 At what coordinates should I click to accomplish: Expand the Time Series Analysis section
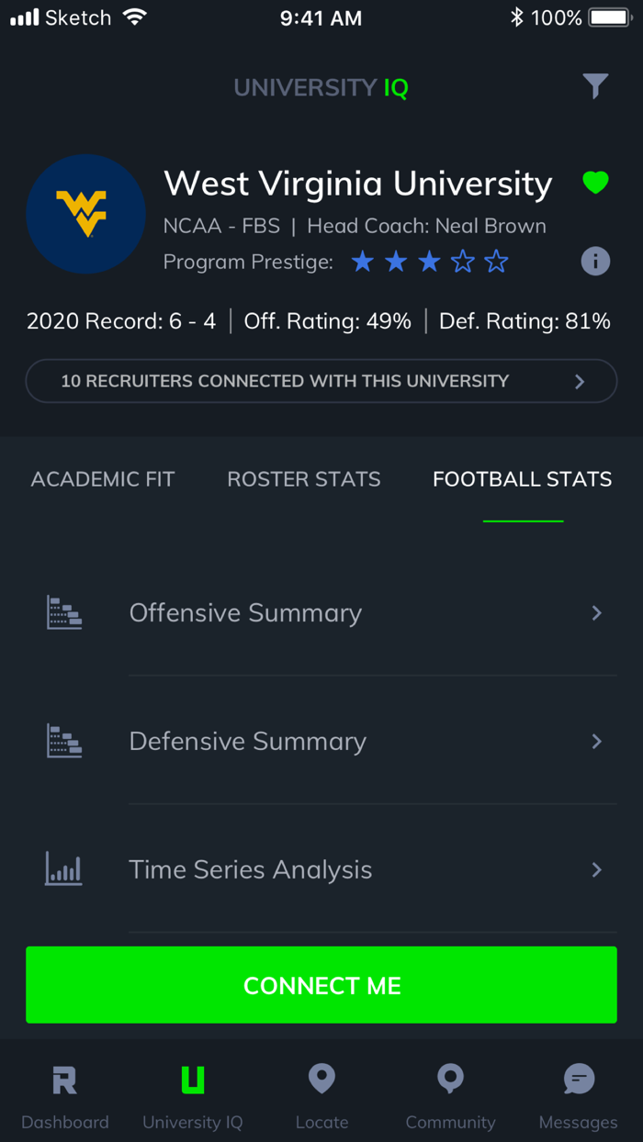[x=321, y=869]
